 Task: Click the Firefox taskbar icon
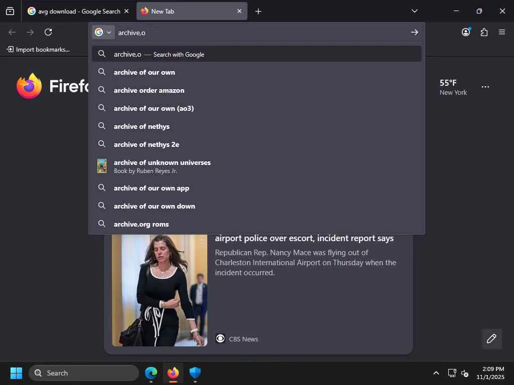(x=173, y=373)
